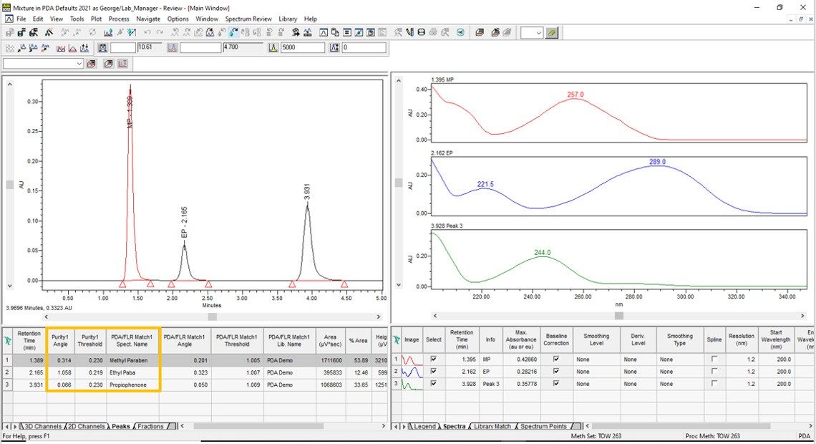Switch to the Fractions tab
The width and height of the screenshot is (816, 444).
(x=150, y=426)
